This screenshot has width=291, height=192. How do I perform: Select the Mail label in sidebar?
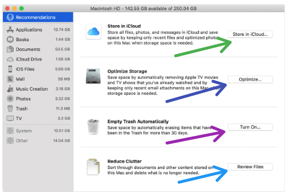[20, 79]
